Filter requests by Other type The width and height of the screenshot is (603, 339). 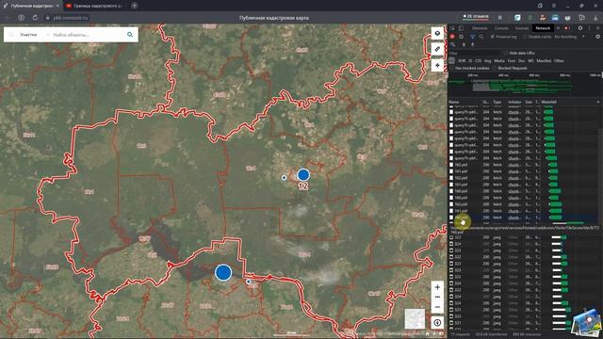click(559, 60)
